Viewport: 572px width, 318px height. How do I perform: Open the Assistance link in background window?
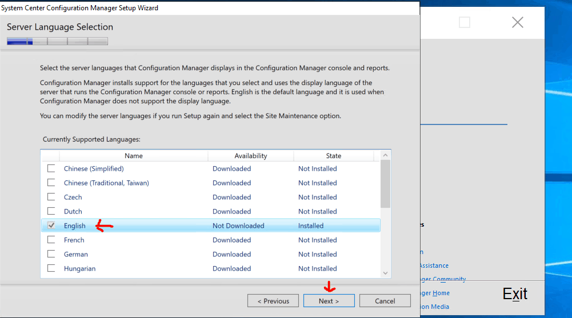point(434,265)
